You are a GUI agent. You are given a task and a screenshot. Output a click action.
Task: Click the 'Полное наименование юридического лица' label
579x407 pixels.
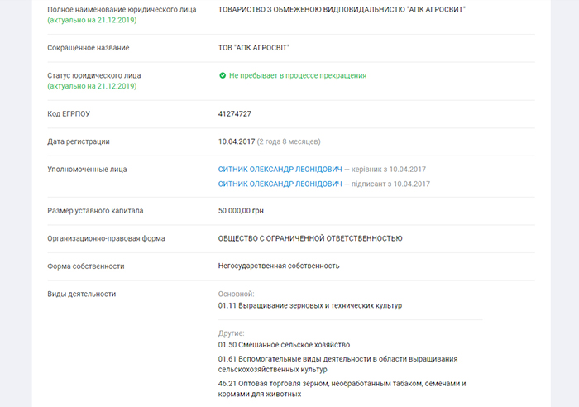pos(122,10)
